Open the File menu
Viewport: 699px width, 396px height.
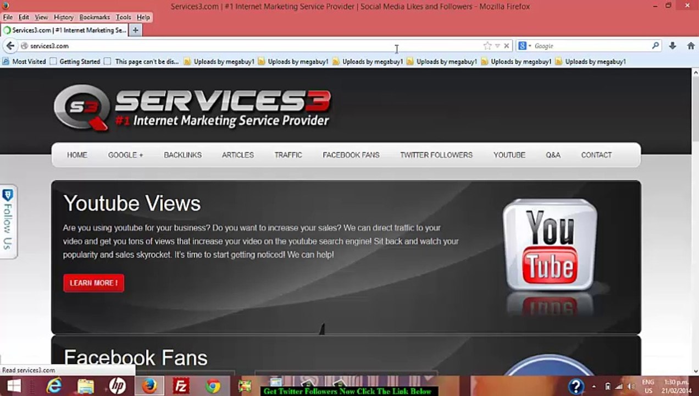pyautogui.click(x=8, y=18)
